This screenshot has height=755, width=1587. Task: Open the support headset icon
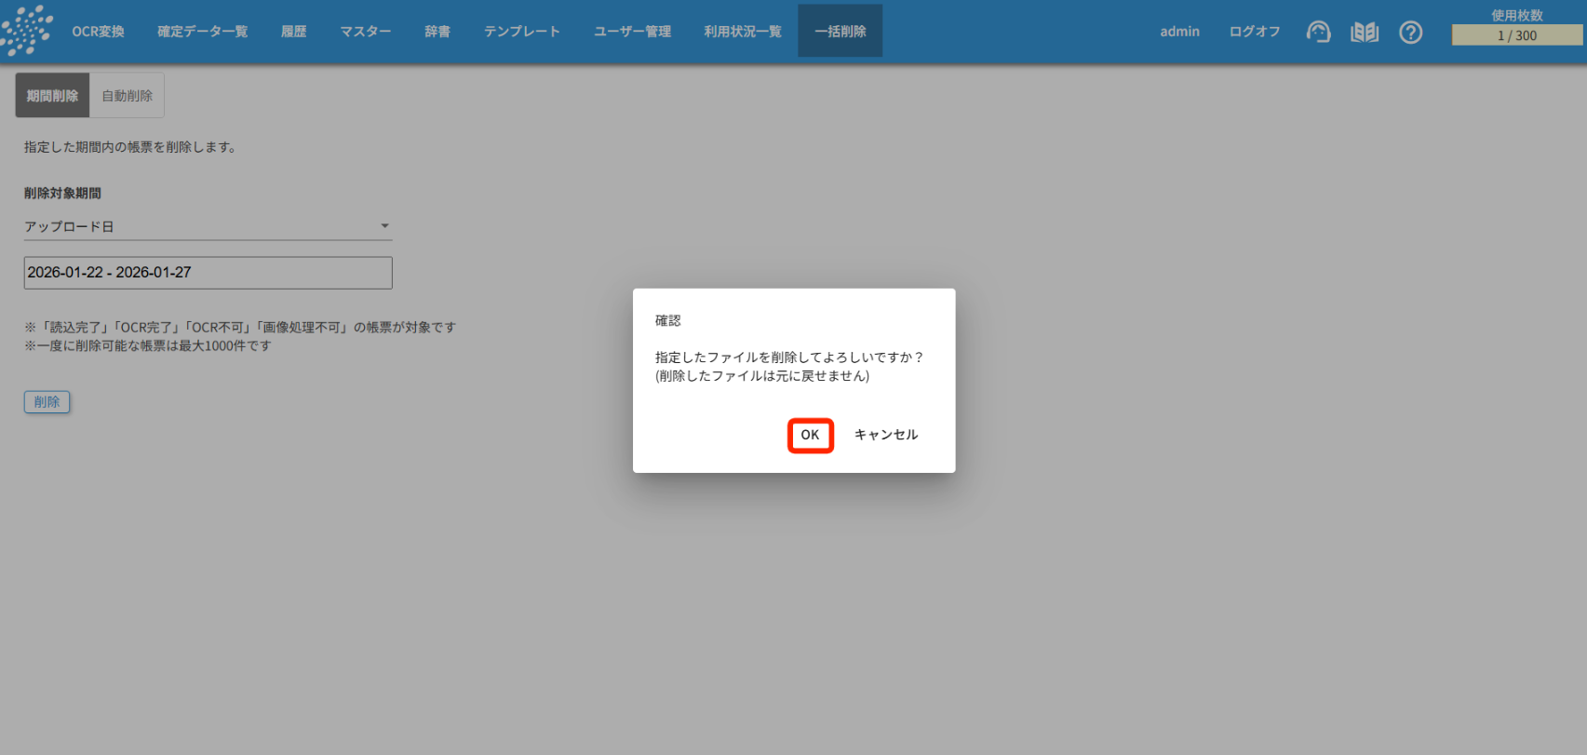[x=1318, y=33]
